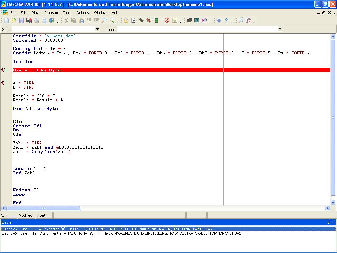Viewport: 337px width, 253px height.
Task: Click the red chip simulator icon
Action: pos(148,20)
